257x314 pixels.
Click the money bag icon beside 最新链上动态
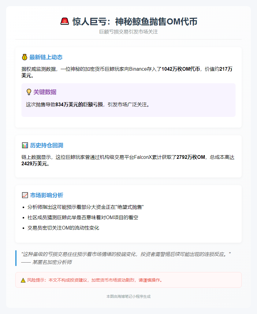24,57
